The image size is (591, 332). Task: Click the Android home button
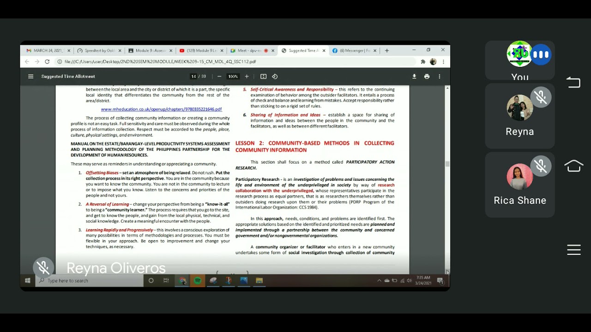[573, 166]
